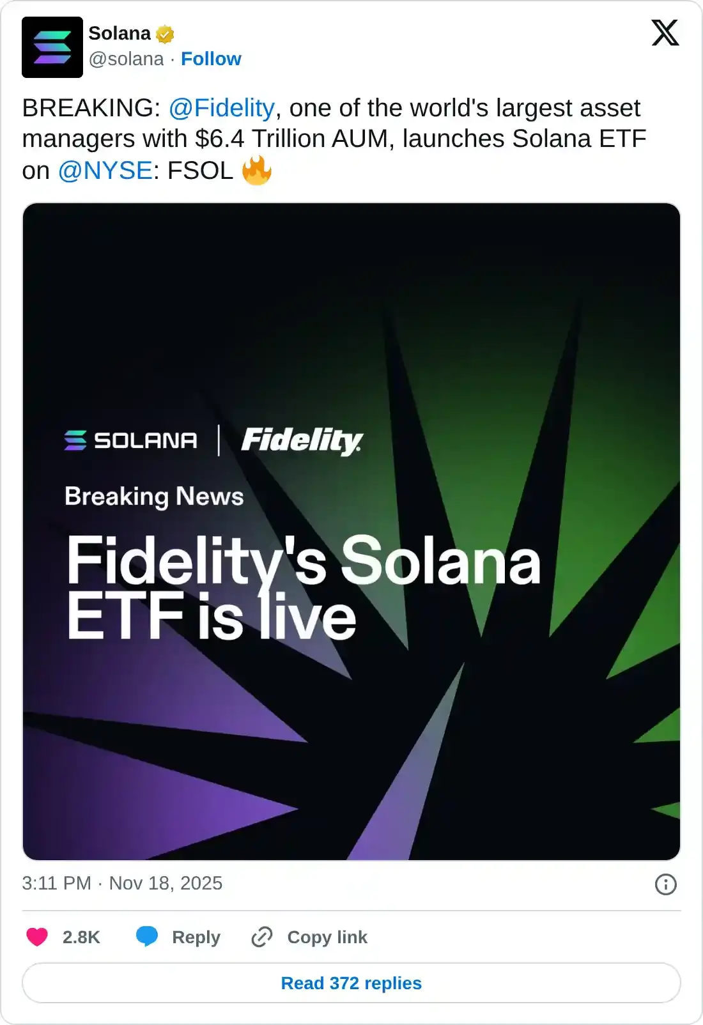Click the Copy link chain icon
This screenshot has width=703, height=1025.
(262, 937)
